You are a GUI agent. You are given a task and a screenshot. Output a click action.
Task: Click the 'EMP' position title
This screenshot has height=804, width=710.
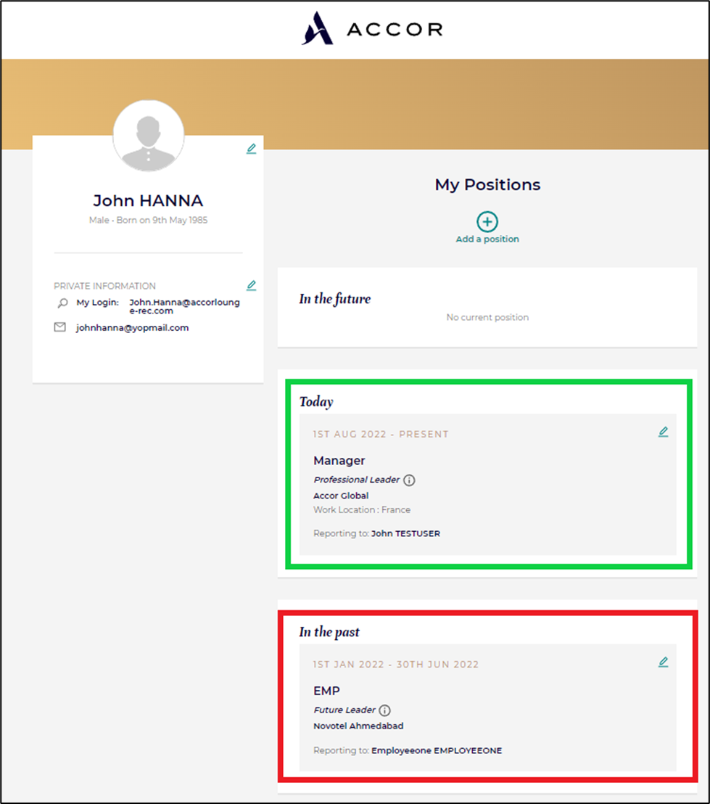326,691
